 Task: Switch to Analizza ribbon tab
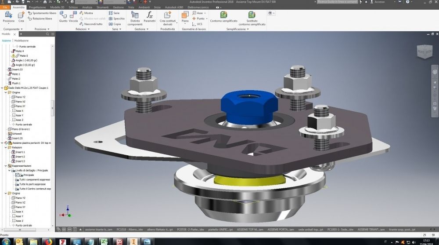(87, 7)
